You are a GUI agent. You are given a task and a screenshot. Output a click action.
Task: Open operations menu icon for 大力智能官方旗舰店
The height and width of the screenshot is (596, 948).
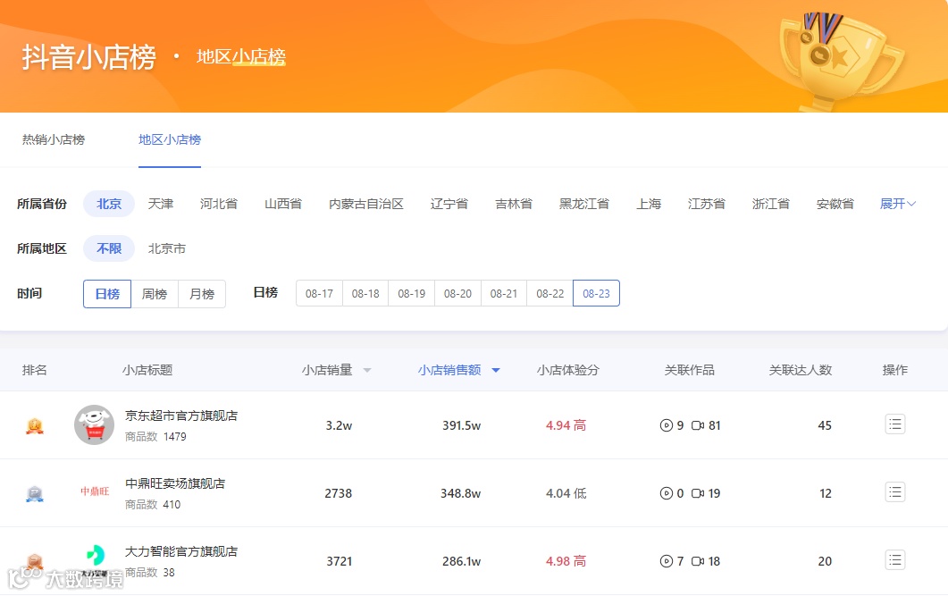(x=894, y=559)
